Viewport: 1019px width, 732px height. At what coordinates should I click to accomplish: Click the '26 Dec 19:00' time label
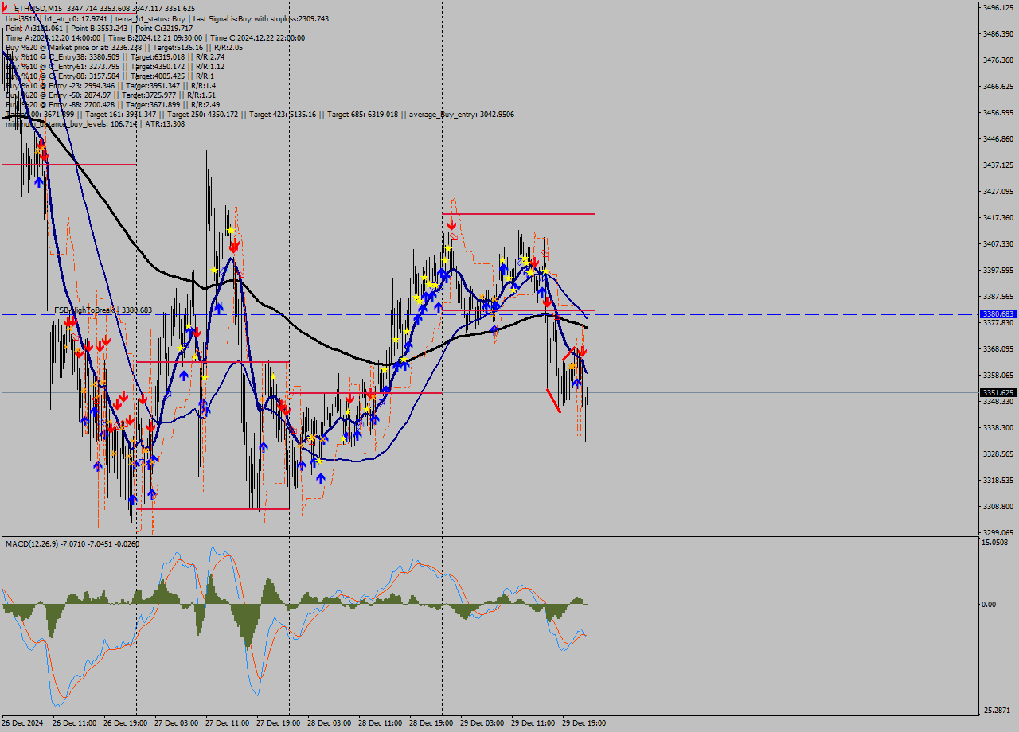pyautogui.click(x=125, y=723)
